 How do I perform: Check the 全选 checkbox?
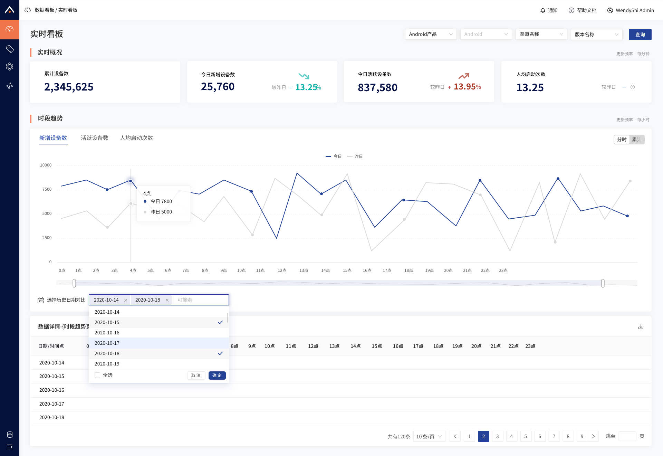point(97,375)
